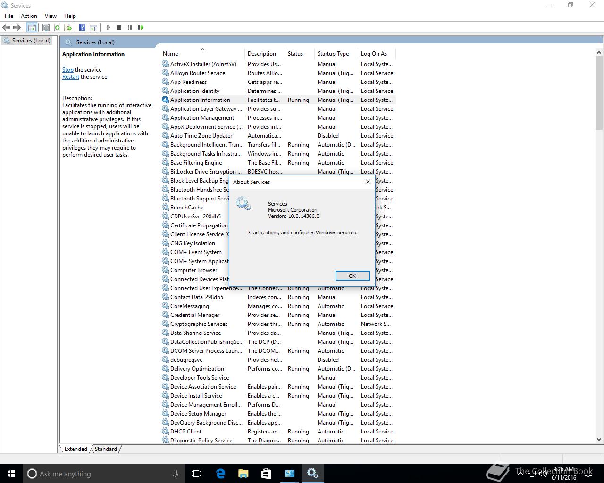Click the Stop the service link
Screen dimensions: 604x483
(68, 70)
